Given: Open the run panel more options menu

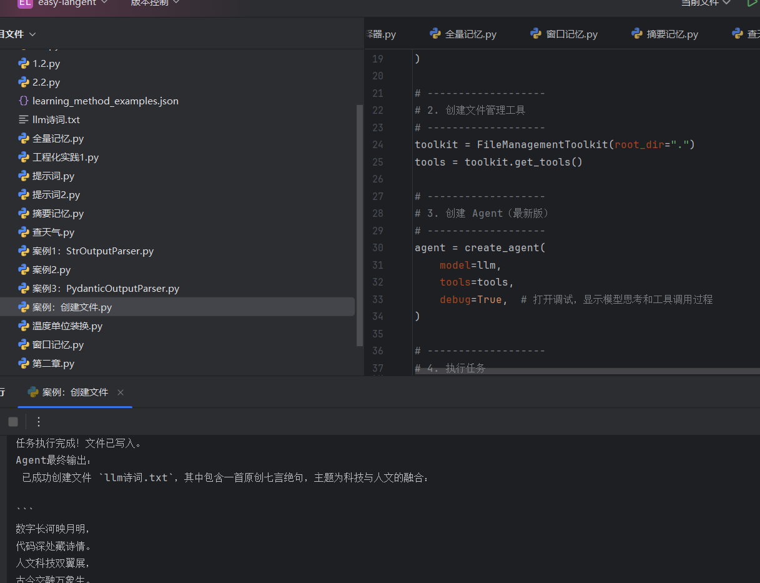Looking at the screenshot, I should [x=39, y=422].
